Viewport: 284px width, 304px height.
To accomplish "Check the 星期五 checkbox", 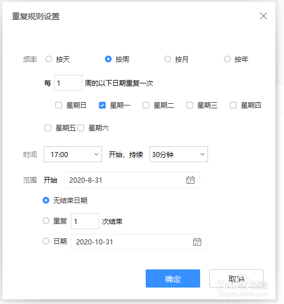I will pyautogui.click(x=48, y=128).
